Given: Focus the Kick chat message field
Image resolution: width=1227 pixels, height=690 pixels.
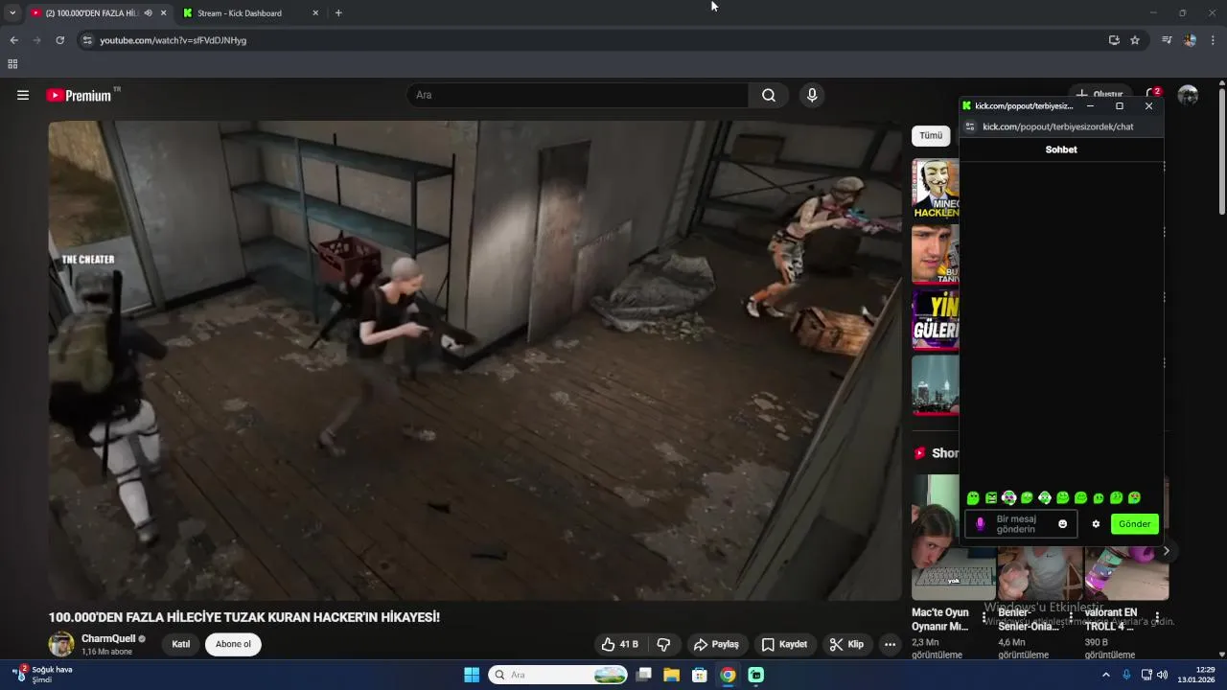Looking at the screenshot, I should click(x=1022, y=524).
